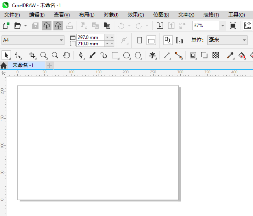Click the Undo arrow
This screenshot has width=253, height=216.
coord(121,26)
